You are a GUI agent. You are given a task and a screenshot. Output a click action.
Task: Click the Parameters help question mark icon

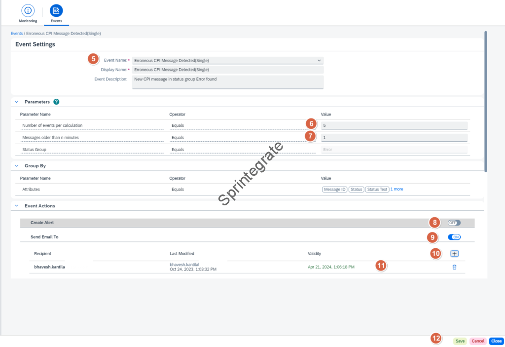coord(56,102)
